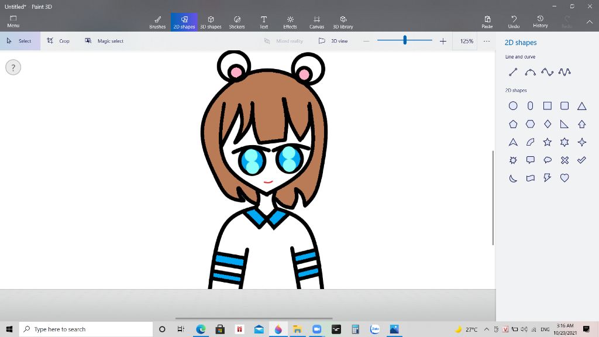Pick the diamond shape
The image size is (599, 337).
[x=548, y=124]
